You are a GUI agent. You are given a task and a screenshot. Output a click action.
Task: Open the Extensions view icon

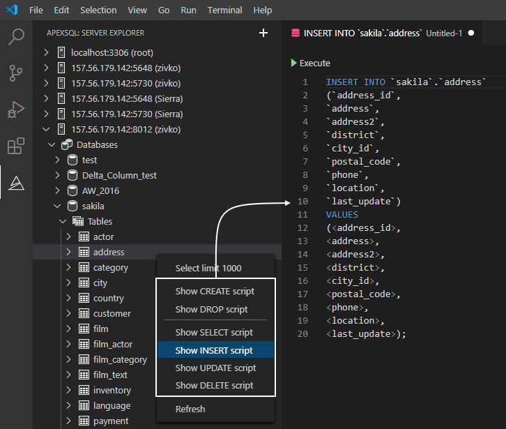pyautogui.click(x=15, y=146)
